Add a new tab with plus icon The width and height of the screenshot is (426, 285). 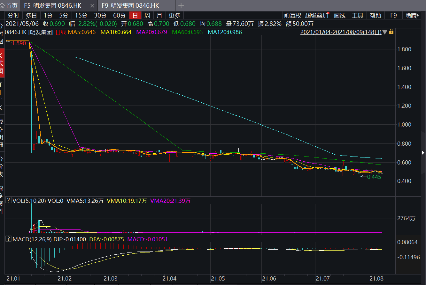pyautogui.click(x=181, y=6)
